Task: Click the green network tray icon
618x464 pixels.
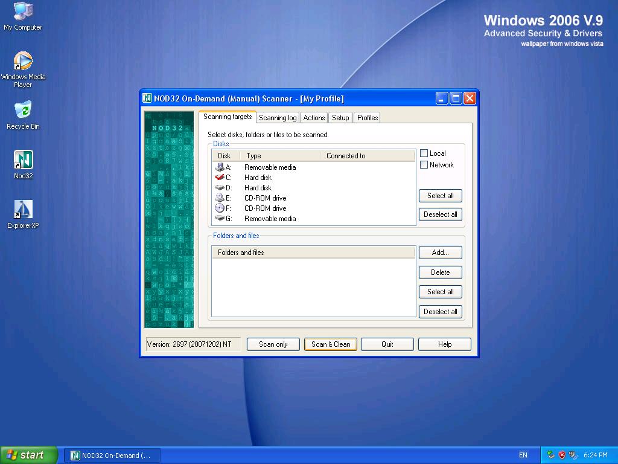Action: [551, 455]
